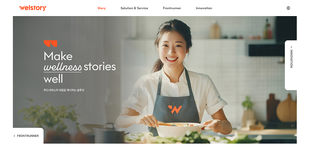Viewport: 310px width, 158px height.
Task: Click the word stories in the headline
Action: point(100,67)
